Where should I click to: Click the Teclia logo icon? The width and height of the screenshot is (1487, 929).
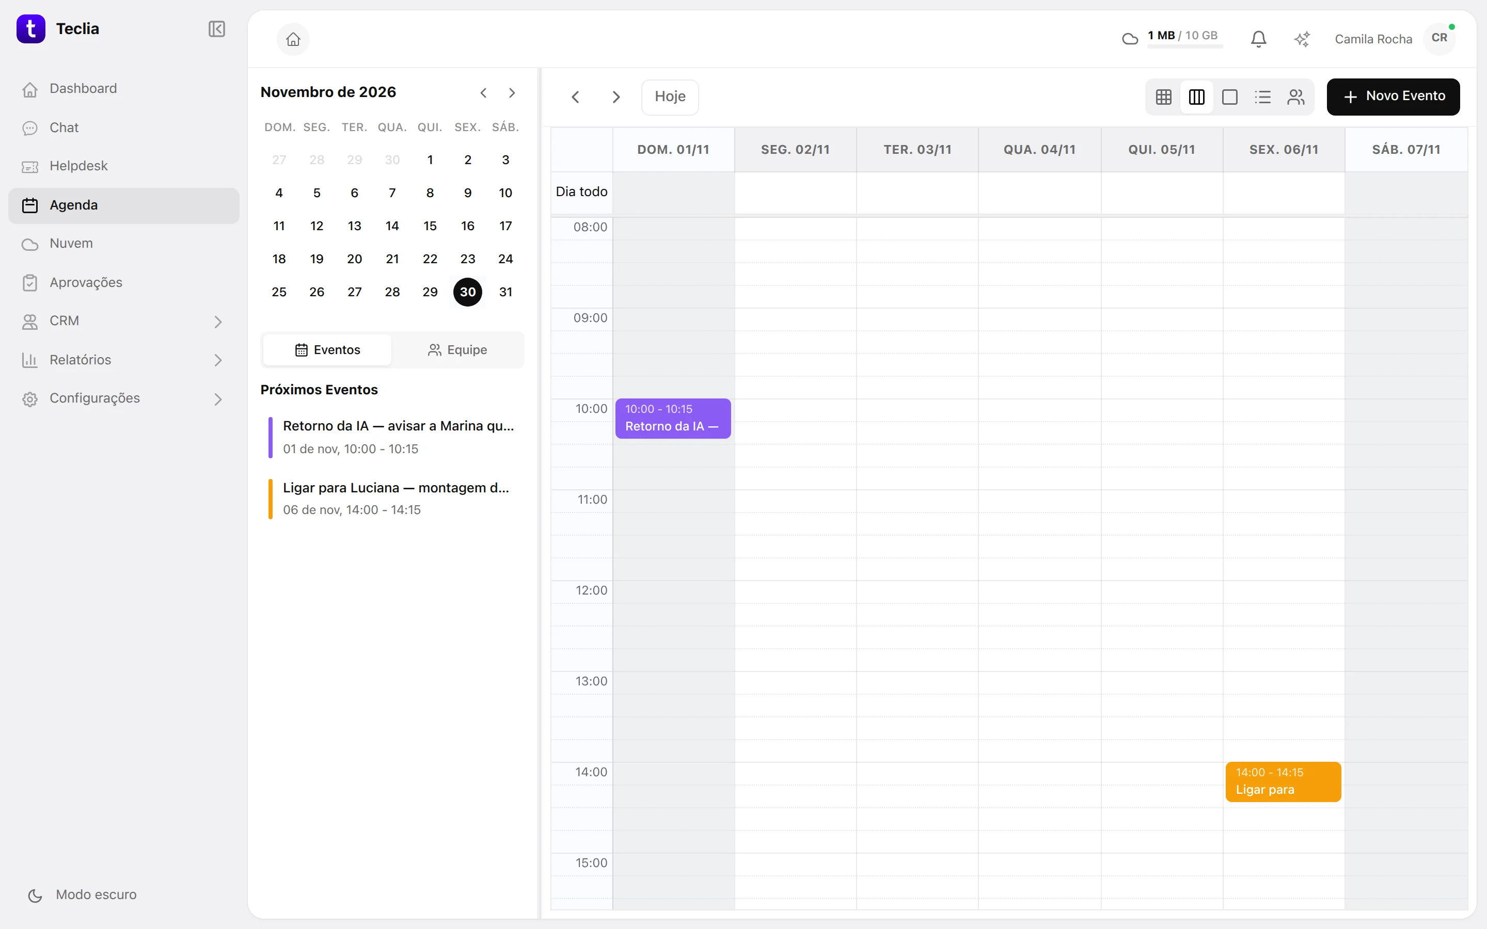(31, 29)
